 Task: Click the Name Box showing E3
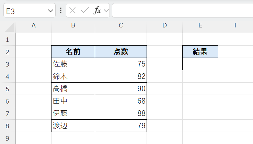coord(24,11)
